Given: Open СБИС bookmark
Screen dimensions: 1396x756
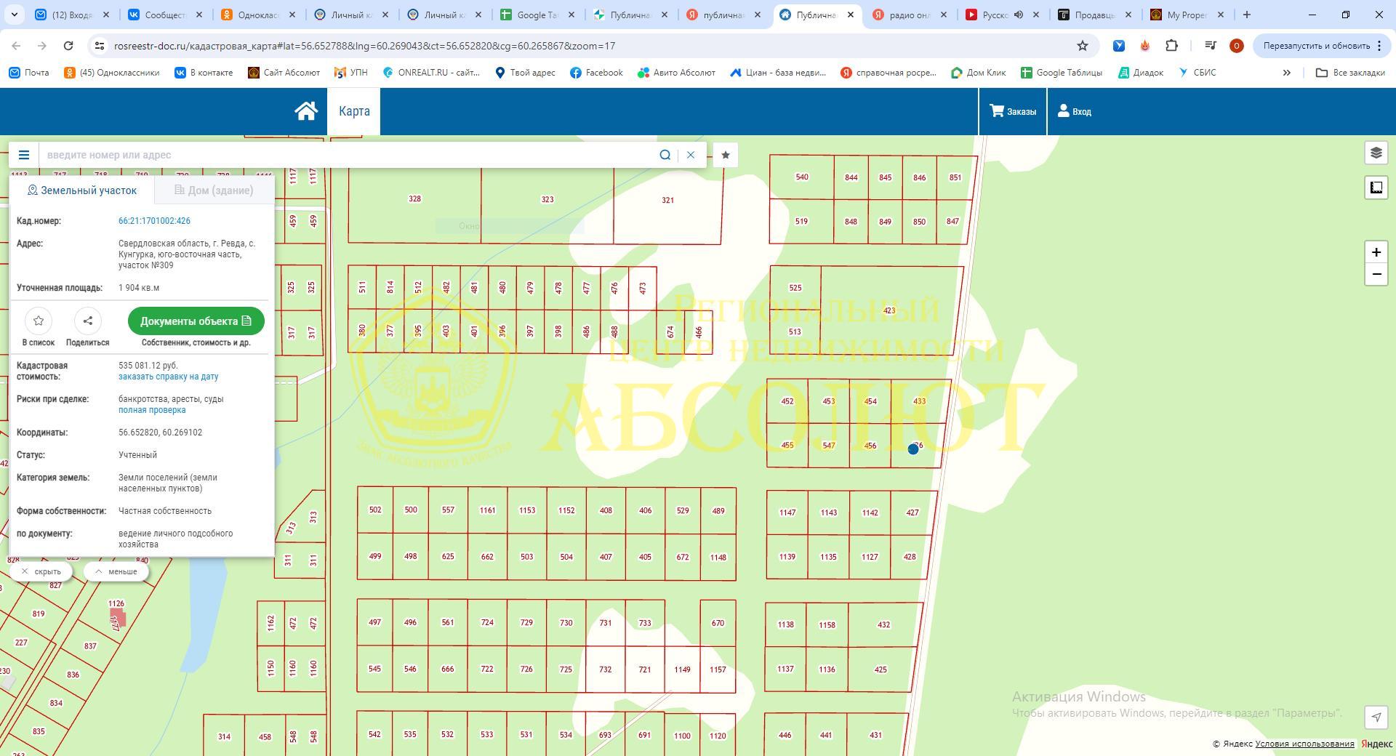Looking at the screenshot, I should click(1197, 73).
